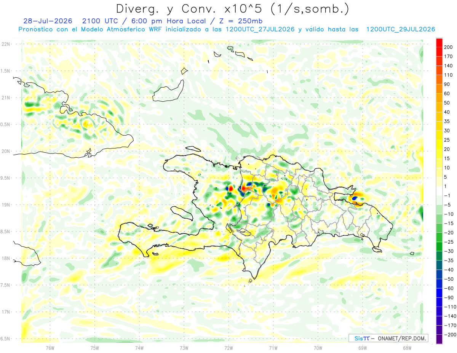Click the '69W' longitude label

(x=362, y=348)
